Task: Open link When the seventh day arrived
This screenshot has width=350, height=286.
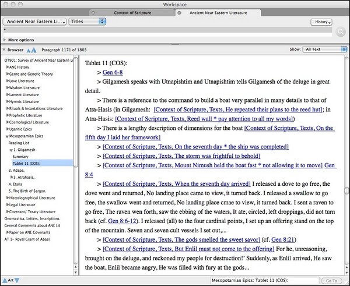Action: click(176, 184)
